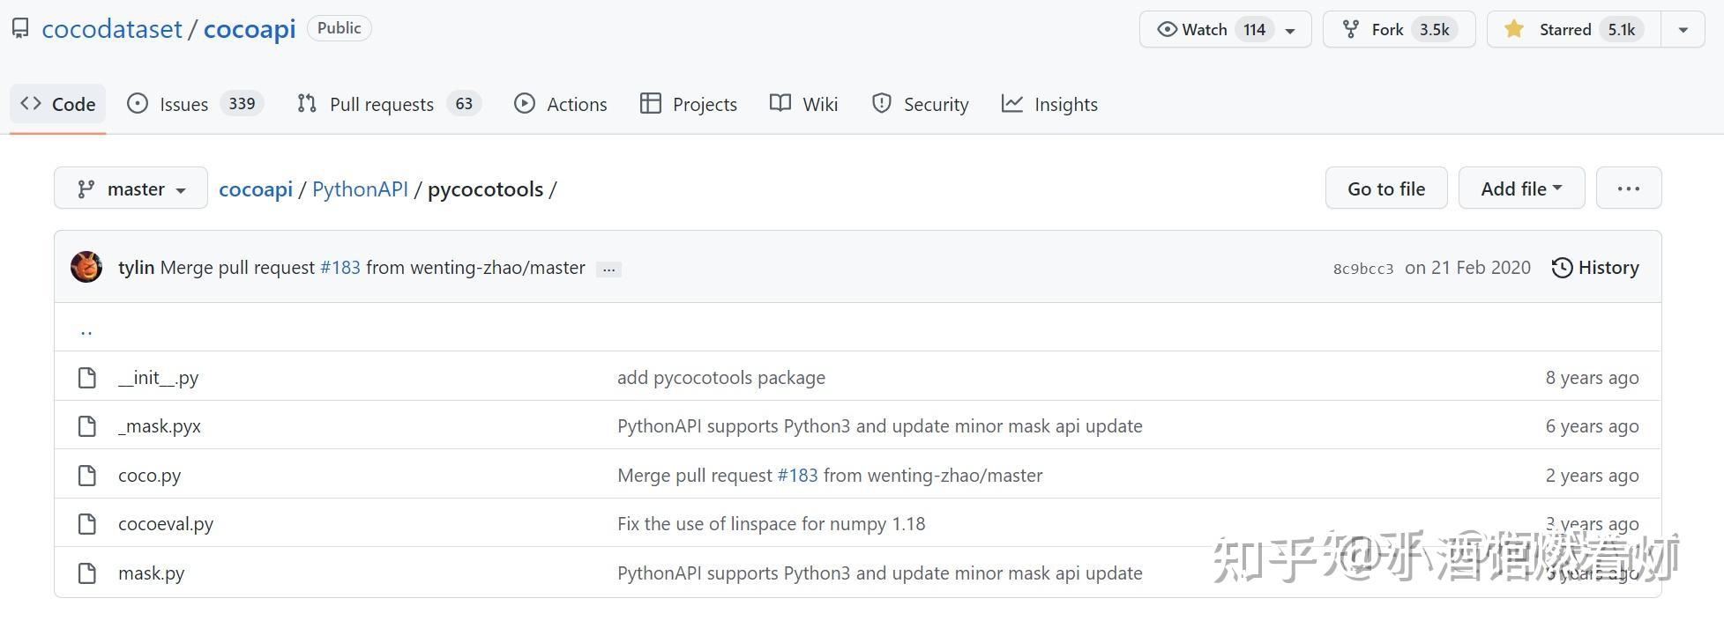Click tylin's avatar image
Viewport: 1724px width, 628px height.
tap(86, 267)
